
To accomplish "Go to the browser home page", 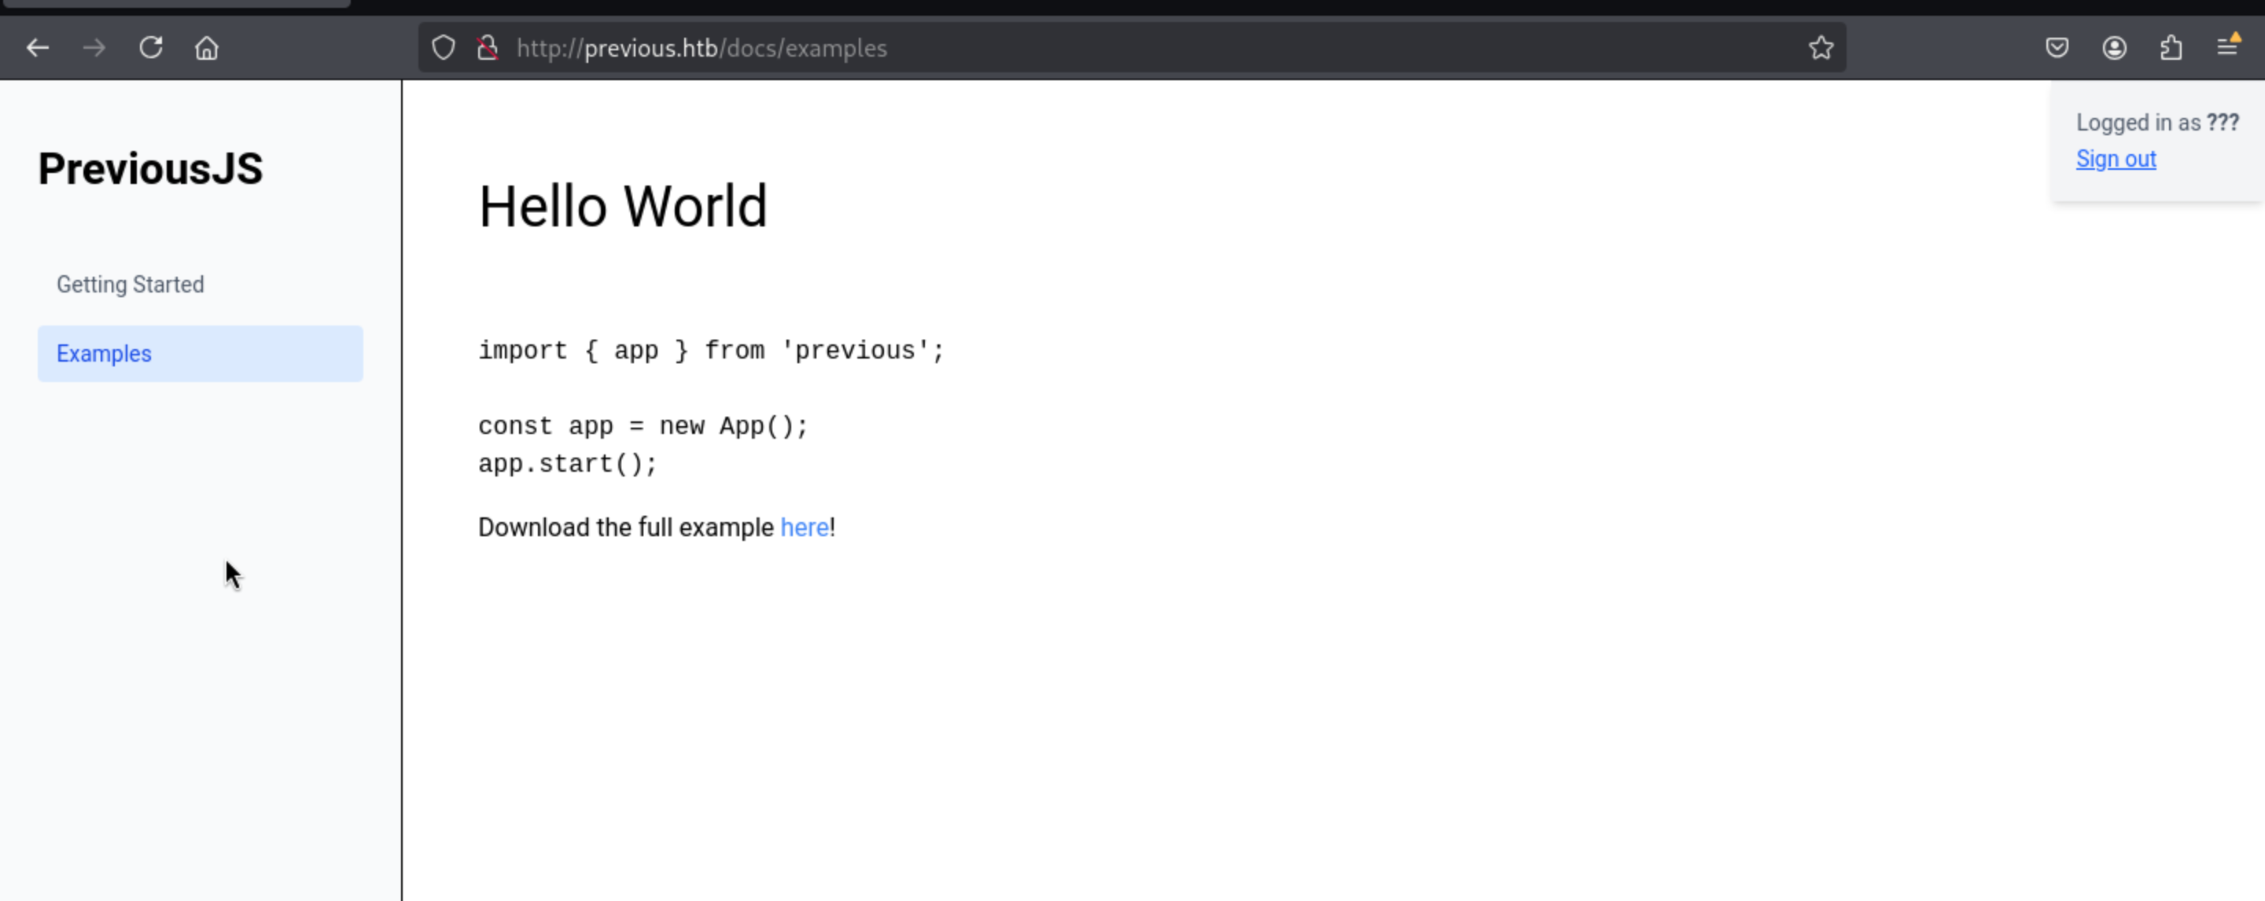I will tap(207, 47).
